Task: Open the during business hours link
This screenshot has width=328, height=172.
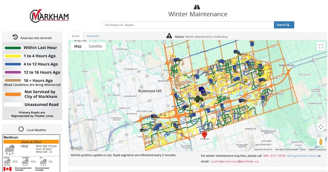Action: pyautogui.click(x=302, y=156)
